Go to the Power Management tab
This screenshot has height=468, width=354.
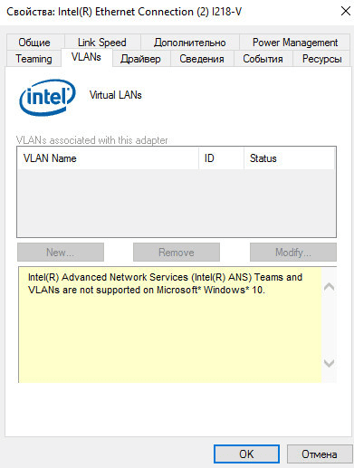click(x=295, y=43)
